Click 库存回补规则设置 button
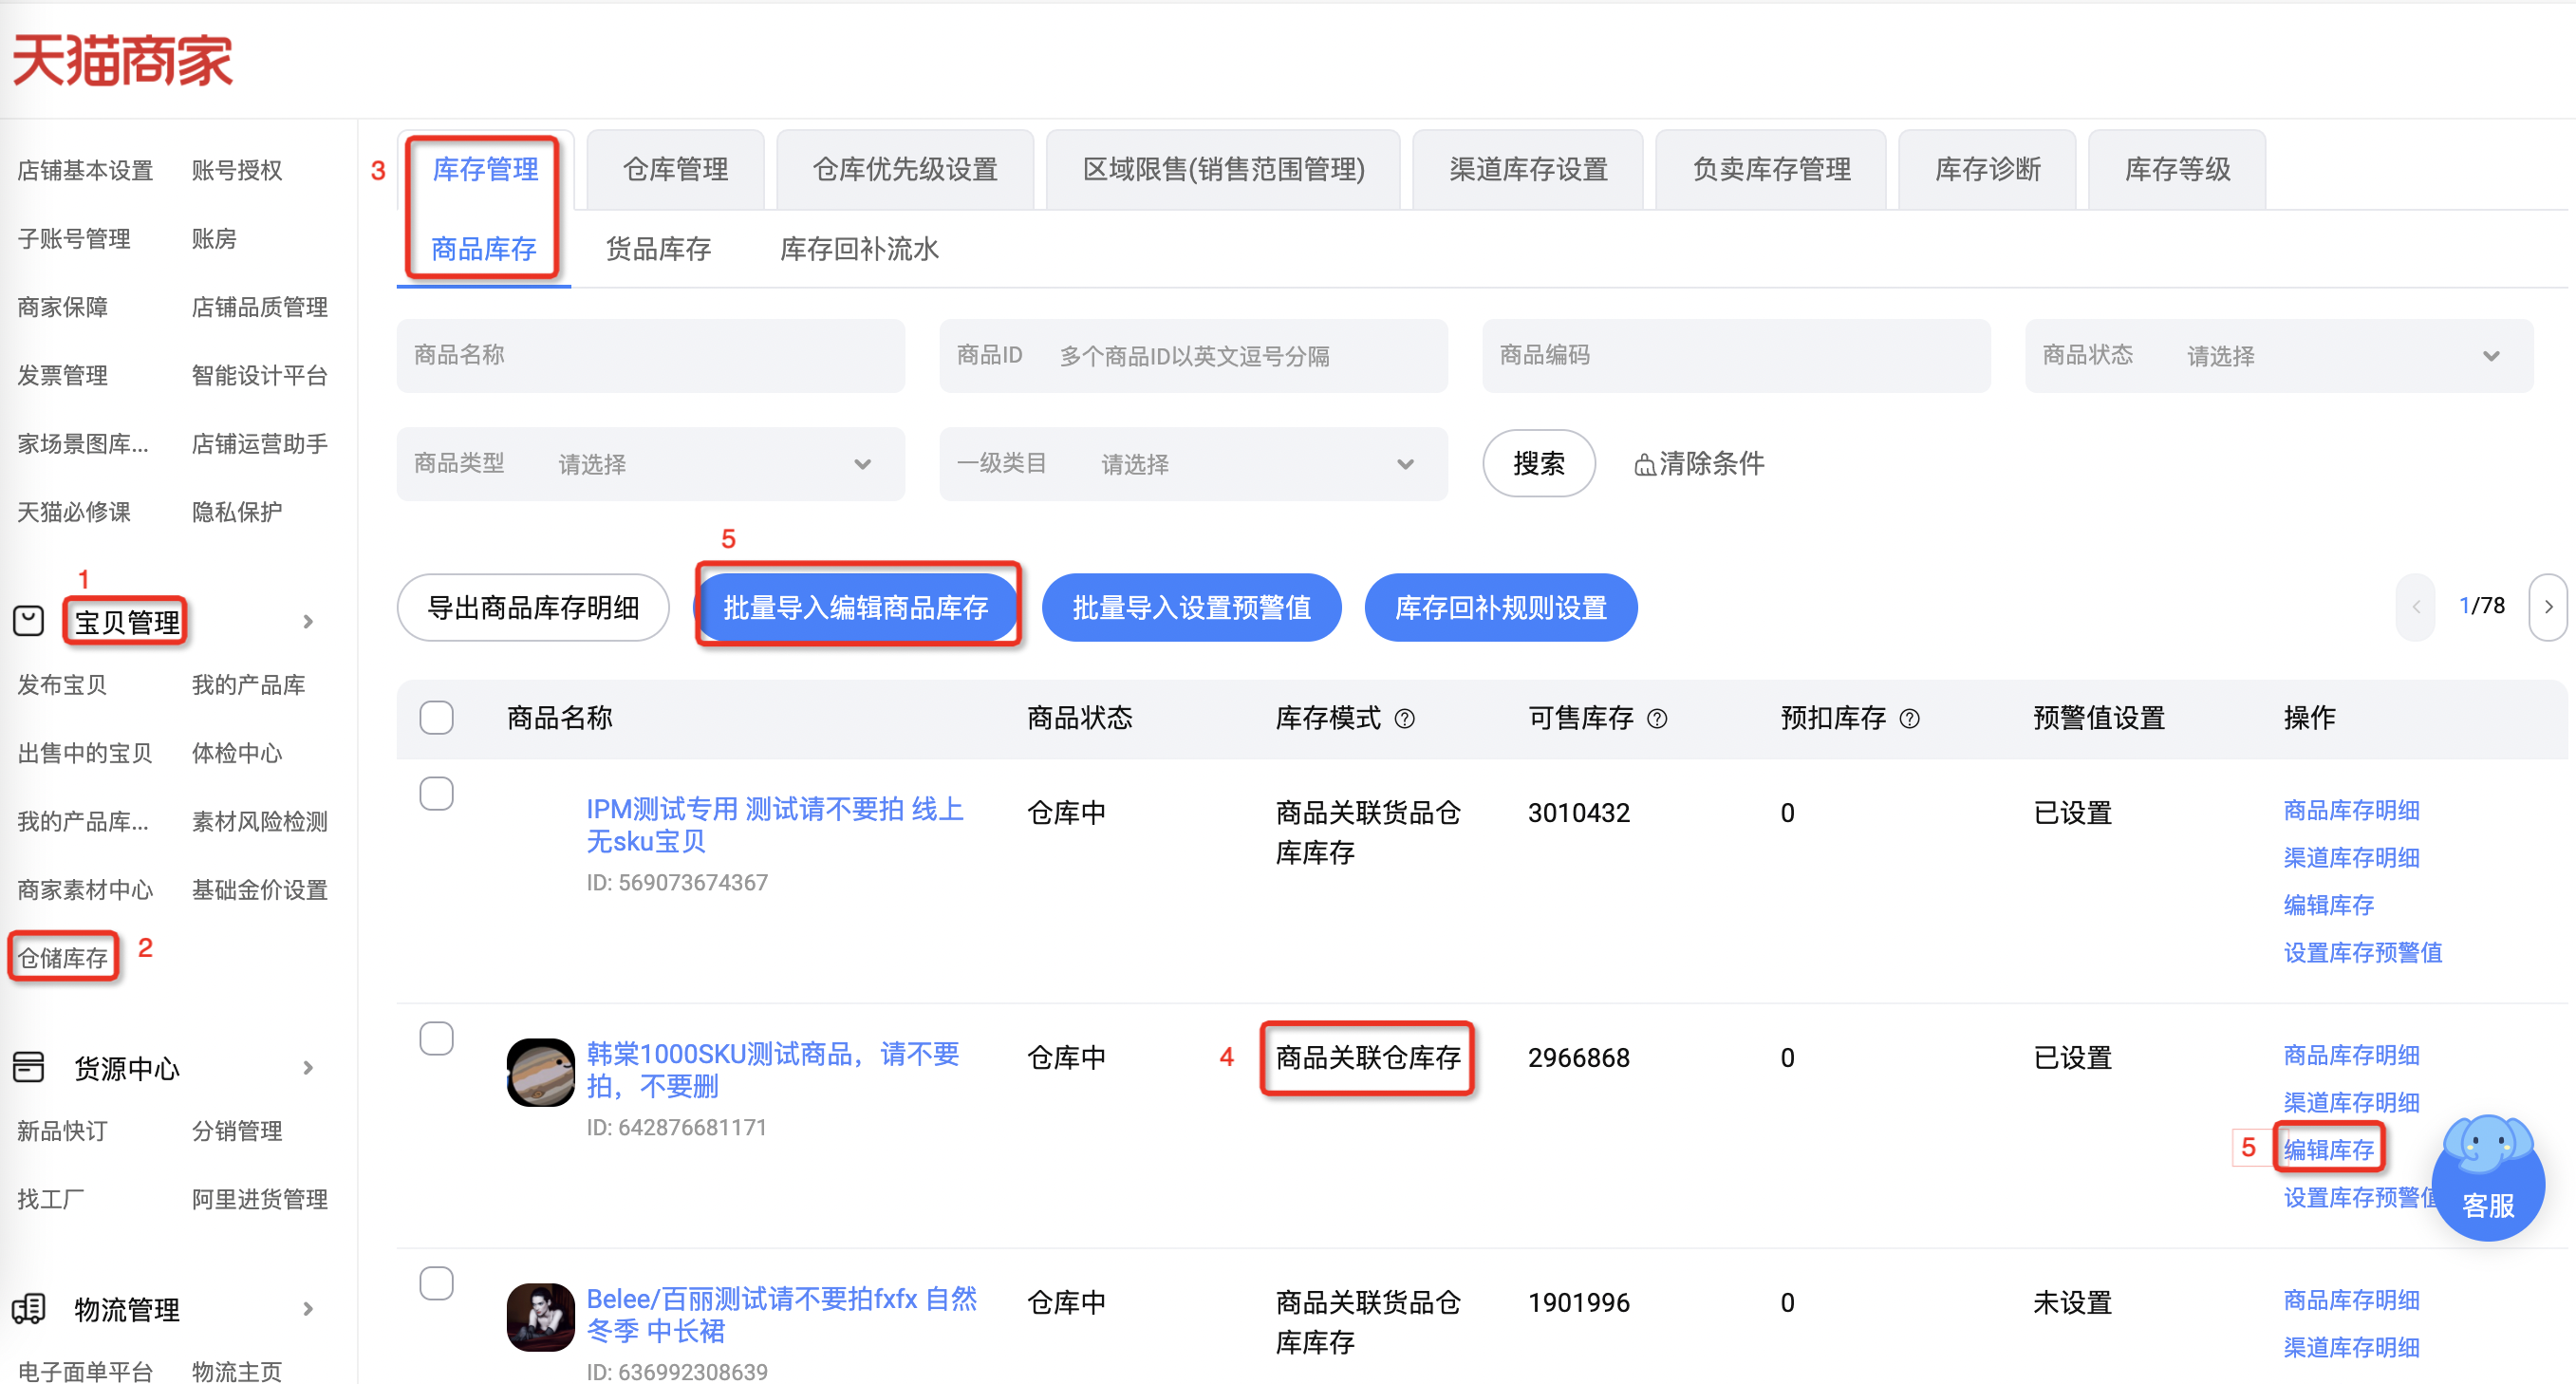This screenshot has width=2576, height=1384. coord(1500,607)
